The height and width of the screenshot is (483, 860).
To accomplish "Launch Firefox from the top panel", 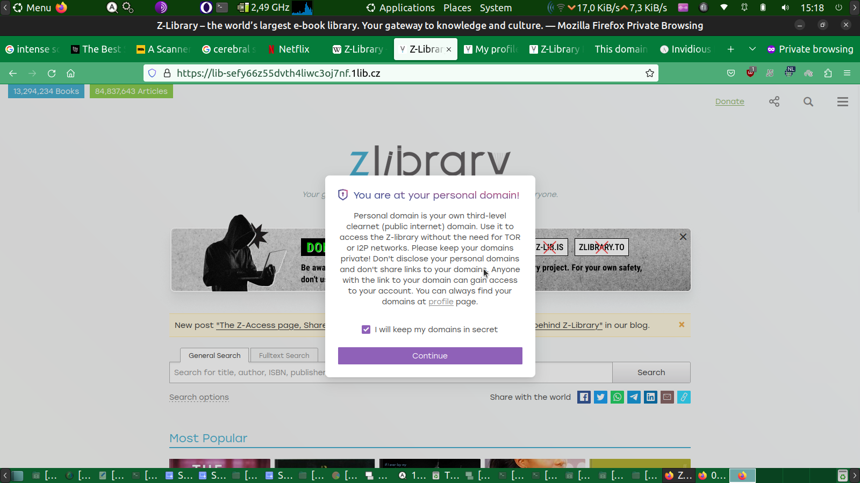I will [x=62, y=8].
